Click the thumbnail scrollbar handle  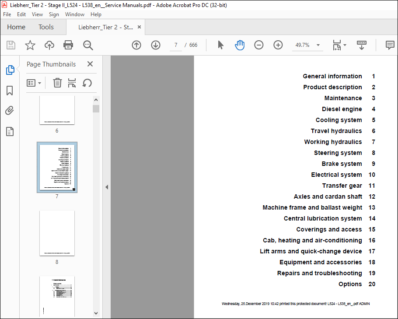point(96,109)
